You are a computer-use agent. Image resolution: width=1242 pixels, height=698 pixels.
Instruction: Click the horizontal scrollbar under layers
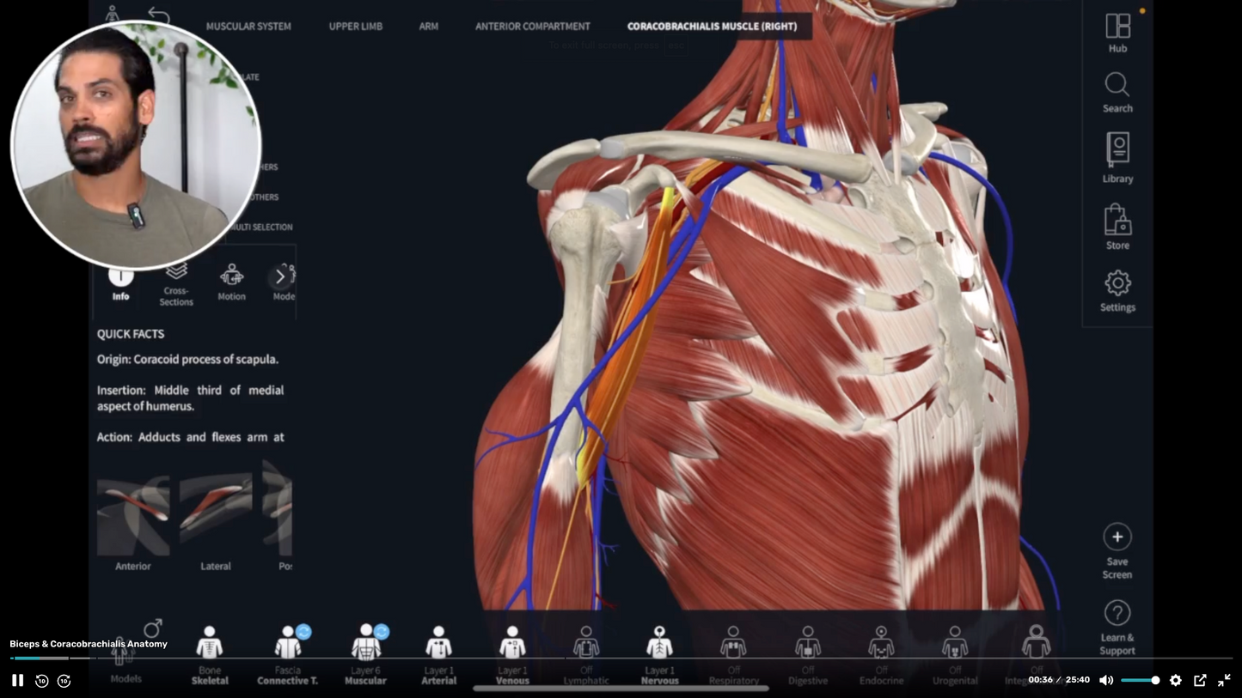click(621, 688)
